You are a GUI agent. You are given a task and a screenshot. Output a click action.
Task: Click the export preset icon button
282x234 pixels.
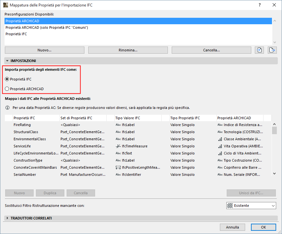(272, 50)
